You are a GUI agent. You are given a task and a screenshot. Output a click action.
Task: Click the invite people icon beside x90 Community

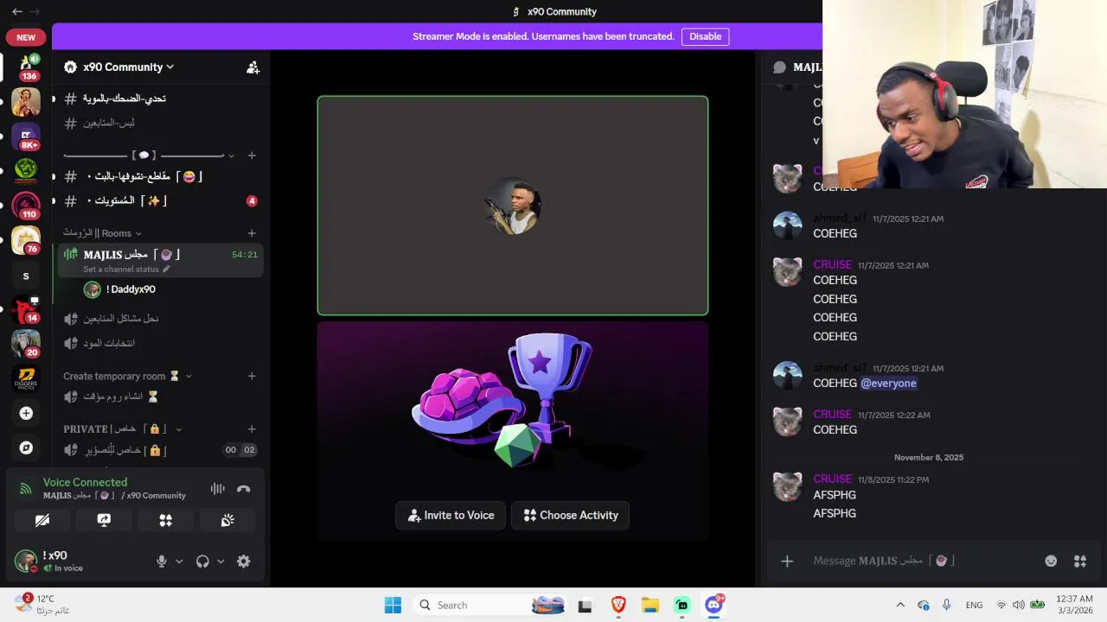click(x=253, y=67)
